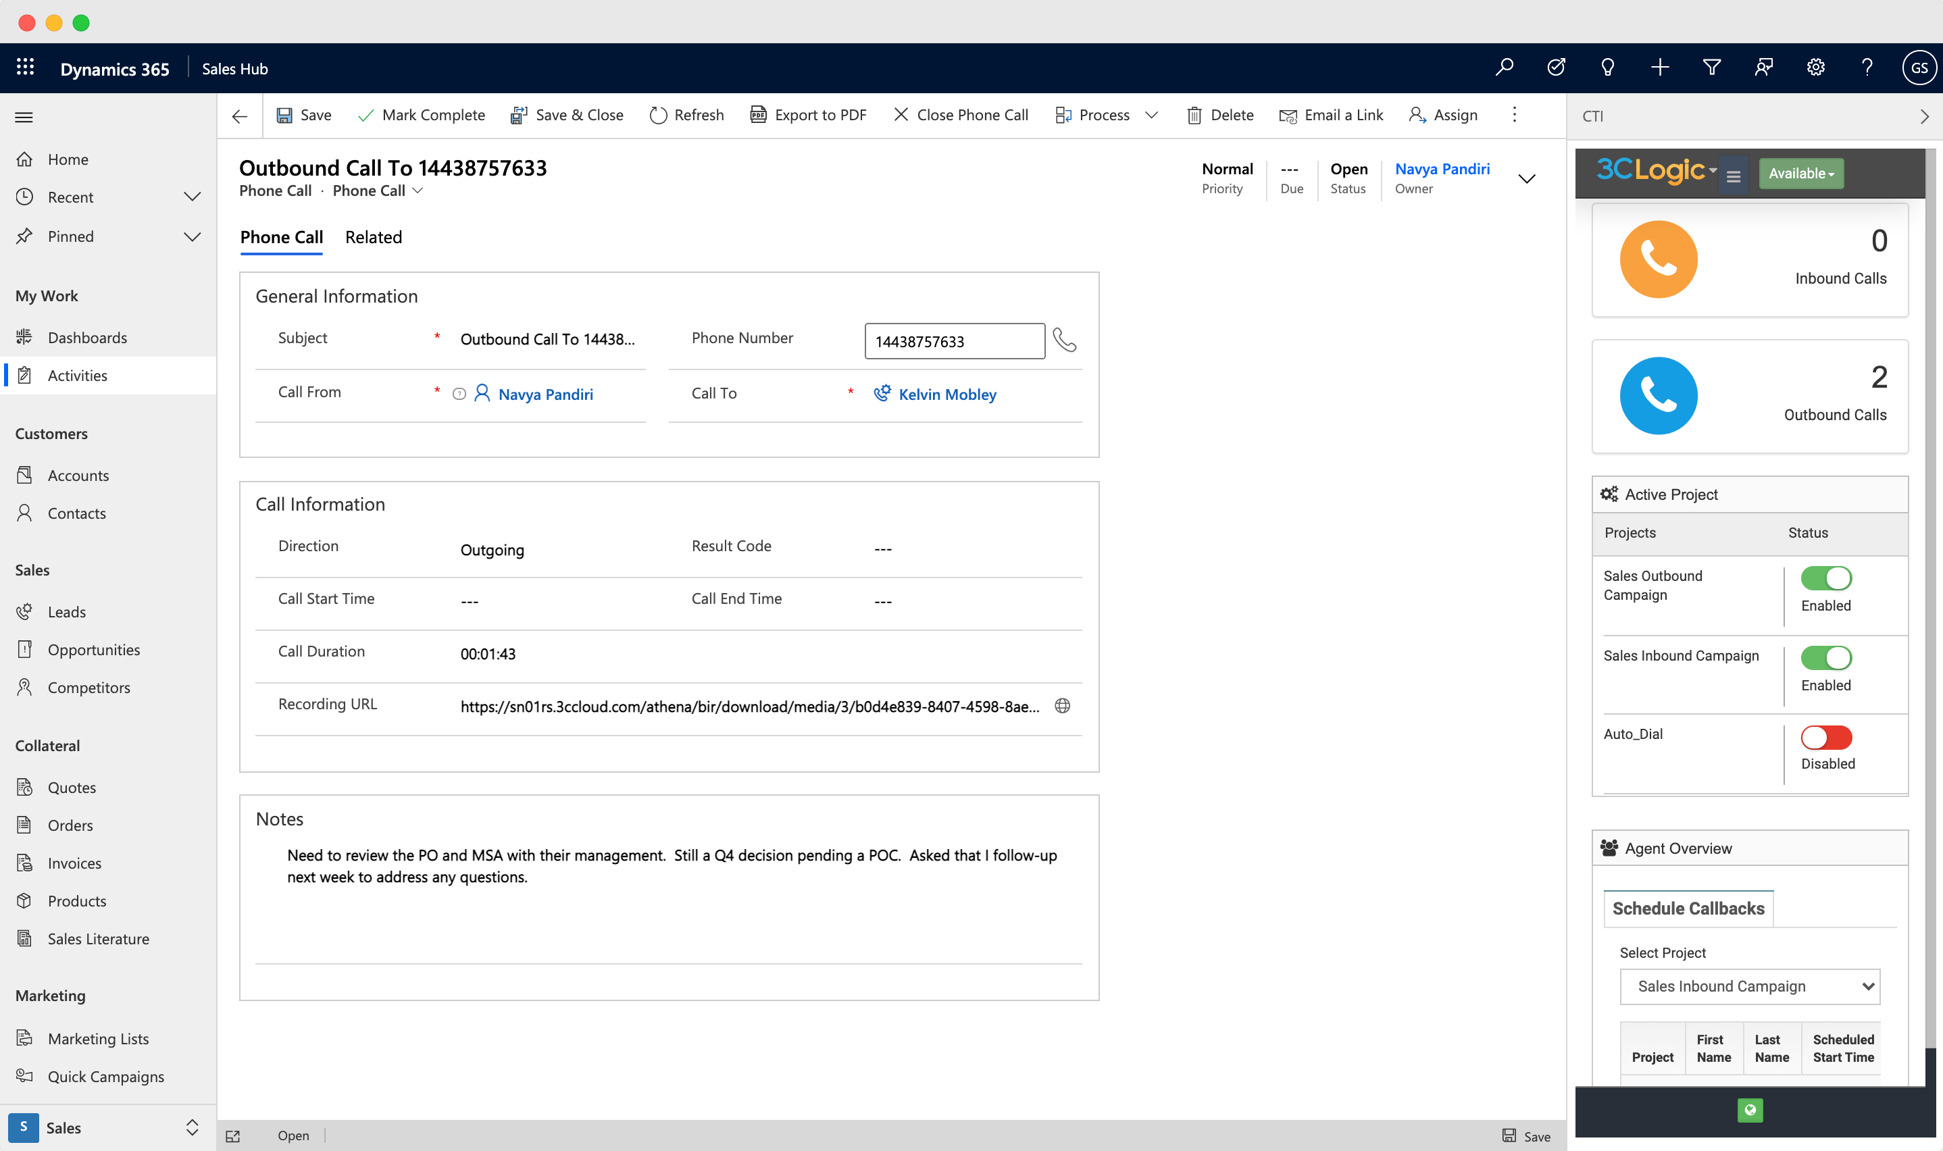
Task: Open the Recording URL globe icon
Action: coord(1062,706)
